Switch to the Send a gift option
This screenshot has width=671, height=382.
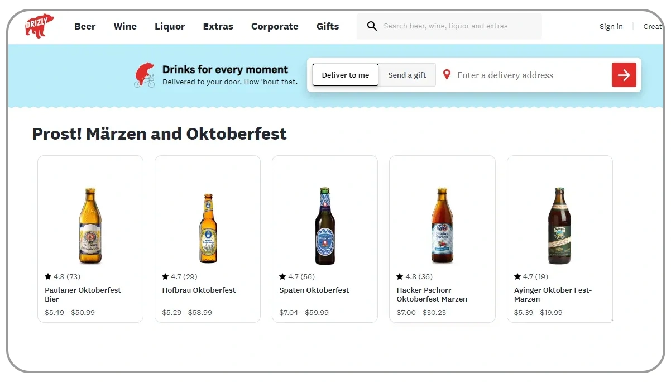coord(407,74)
